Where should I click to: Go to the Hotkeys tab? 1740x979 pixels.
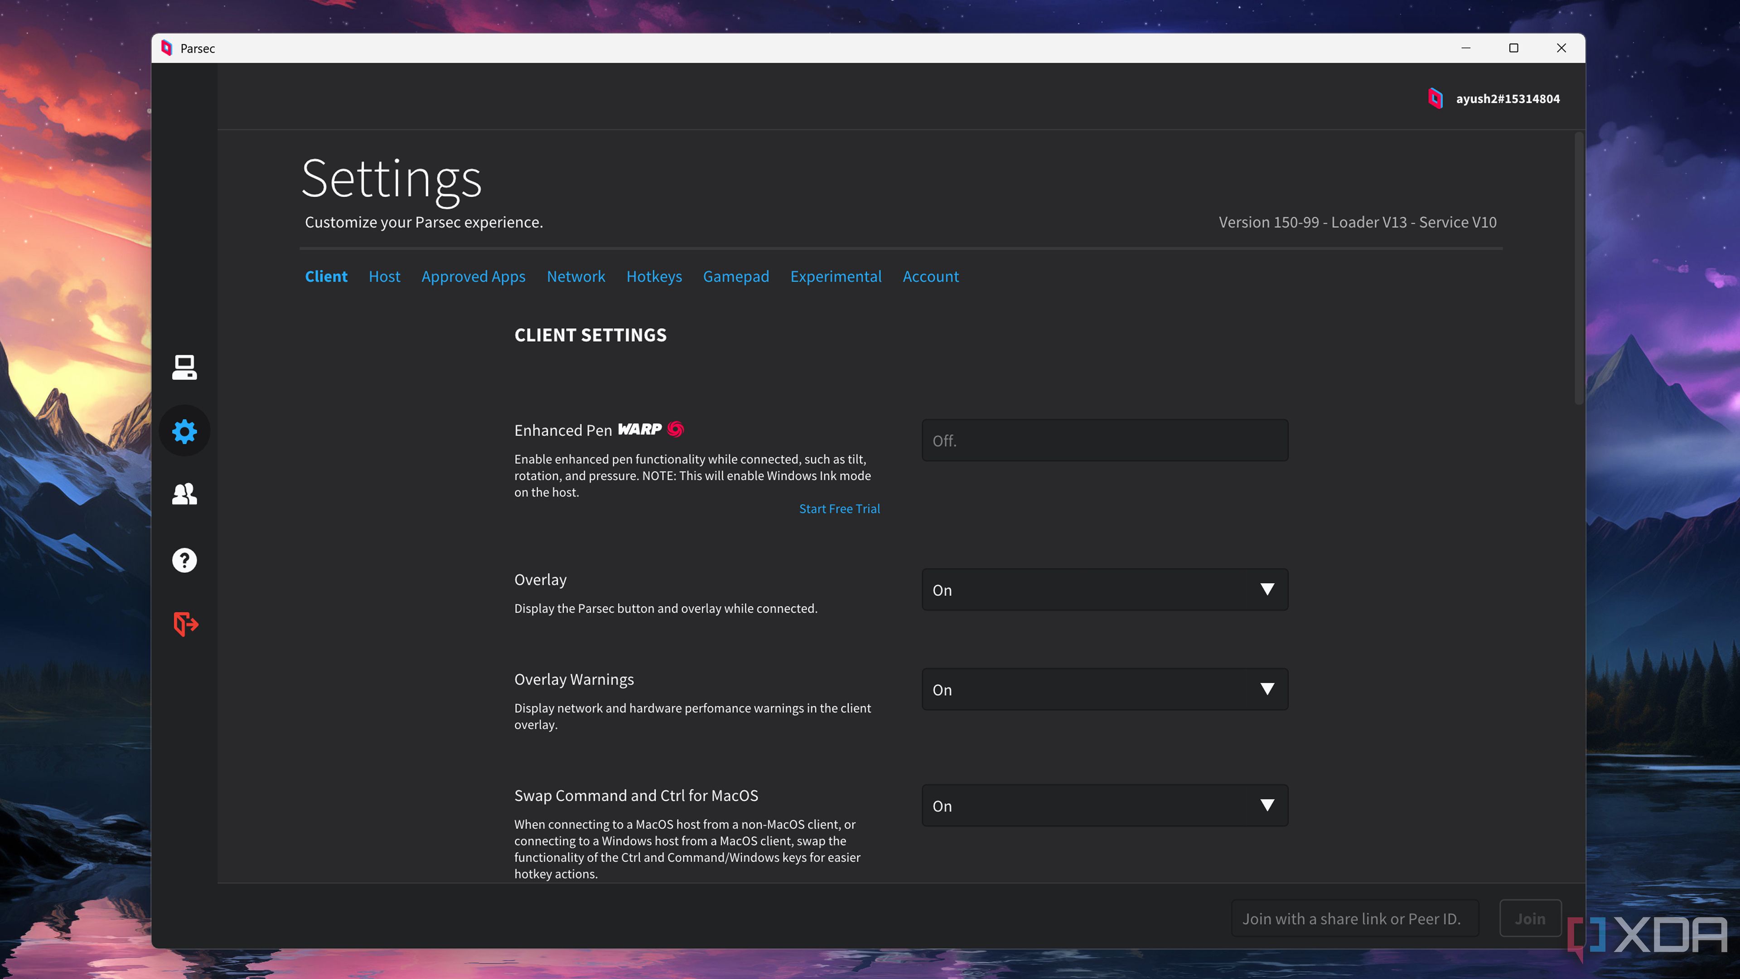(x=654, y=276)
